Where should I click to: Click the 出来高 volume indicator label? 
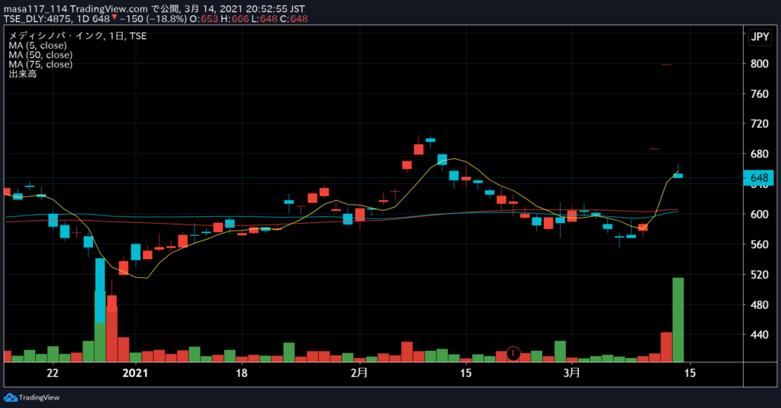tap(23, 74)
